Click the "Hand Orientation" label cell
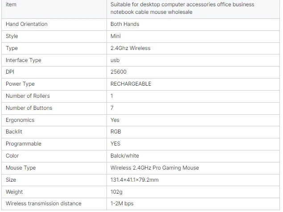The width and height of the screenshot is (283, 212). (x=27, y=24)
